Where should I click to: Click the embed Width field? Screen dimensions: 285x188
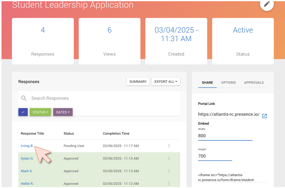coord(225,136)
